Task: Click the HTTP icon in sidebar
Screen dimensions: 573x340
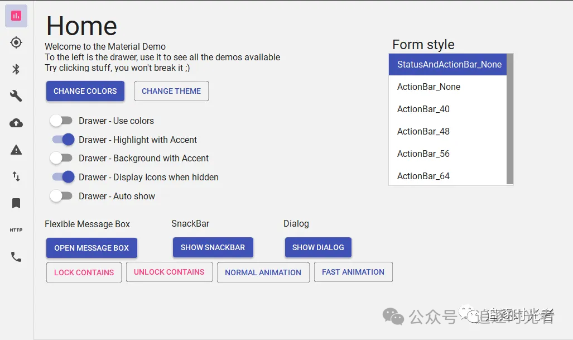Action: [x=16, y=230]
